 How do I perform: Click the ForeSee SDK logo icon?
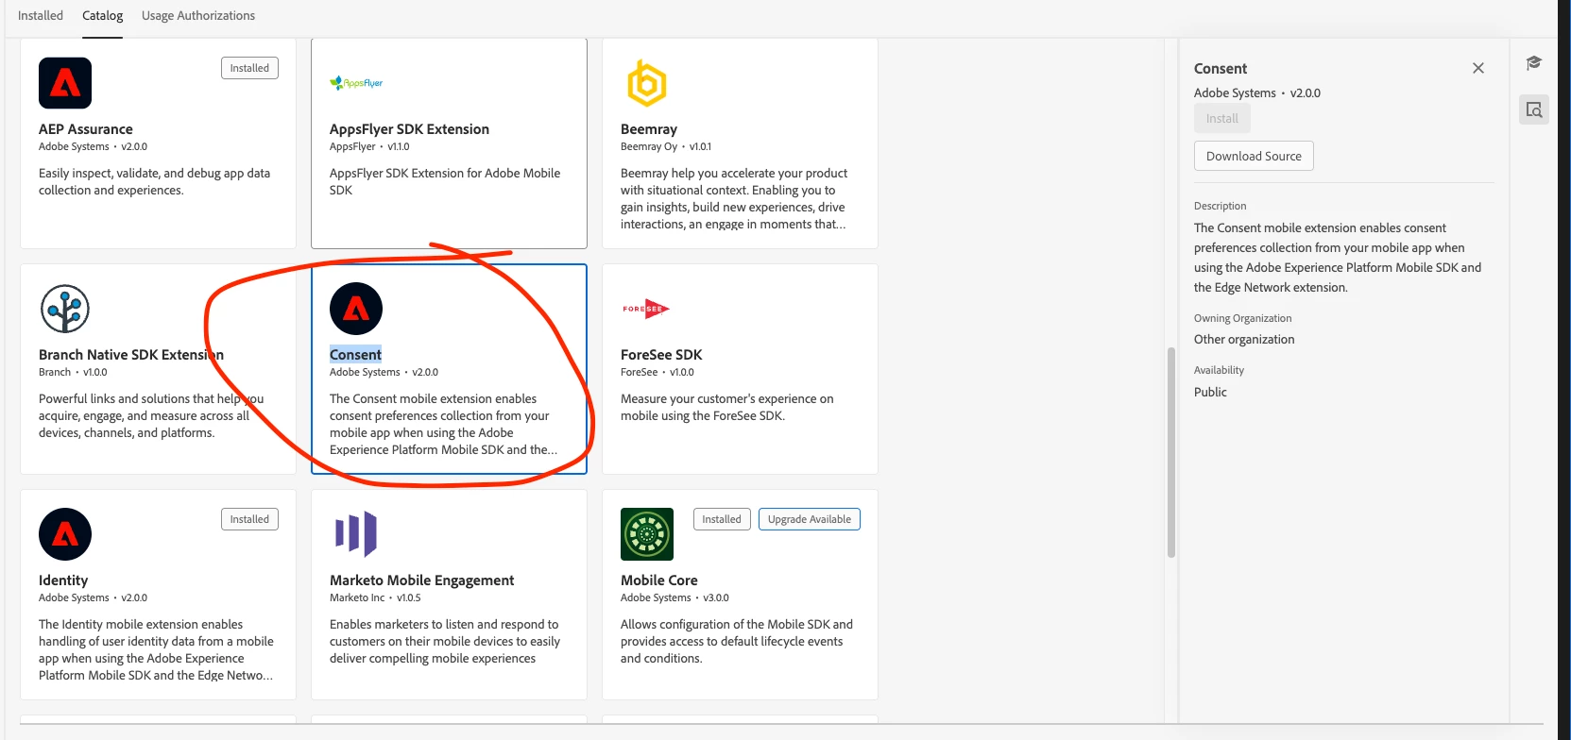pyautogui.click(x=646, y=309)
